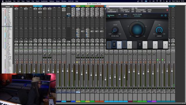Click the Lead 1 channel pan knob
The image size is (186, 105).
point(78,55)
